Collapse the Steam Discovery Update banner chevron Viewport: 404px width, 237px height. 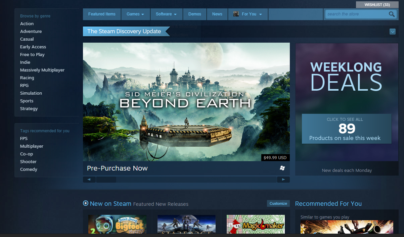coord(392,31)
